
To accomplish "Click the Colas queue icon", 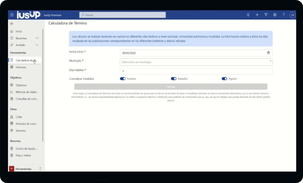I will click(x=12, y=117).
